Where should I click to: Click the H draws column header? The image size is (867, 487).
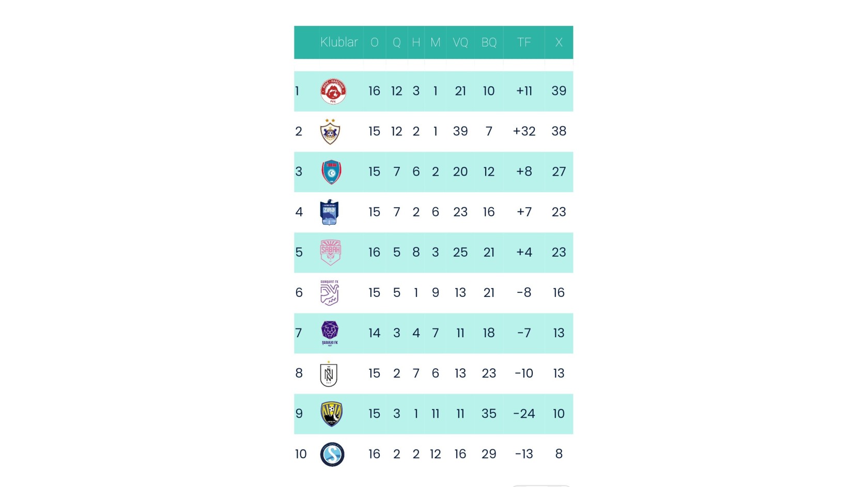[x=416, y=42]
